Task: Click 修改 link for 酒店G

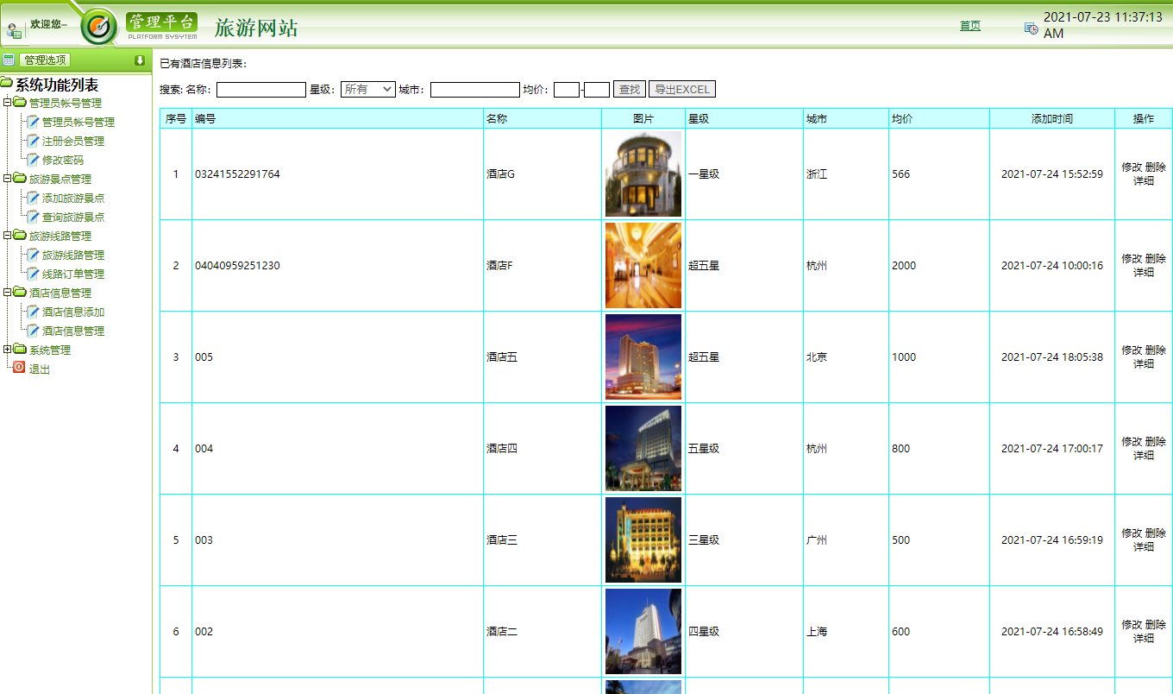Action: point(1134,166)
